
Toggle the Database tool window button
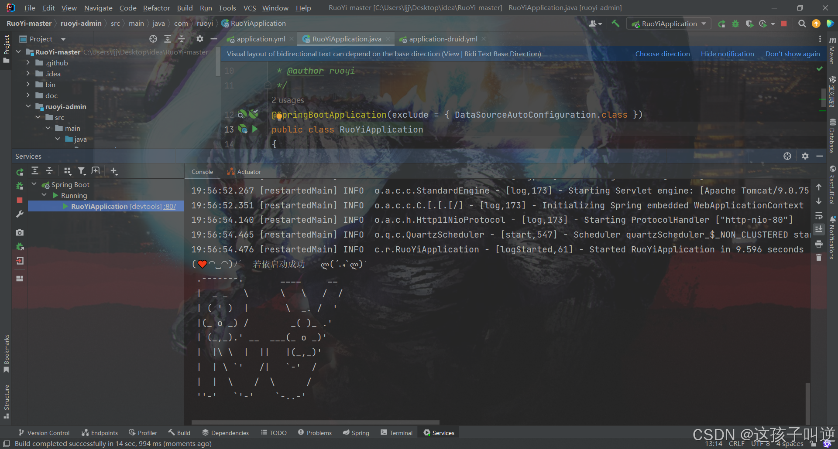832,136
